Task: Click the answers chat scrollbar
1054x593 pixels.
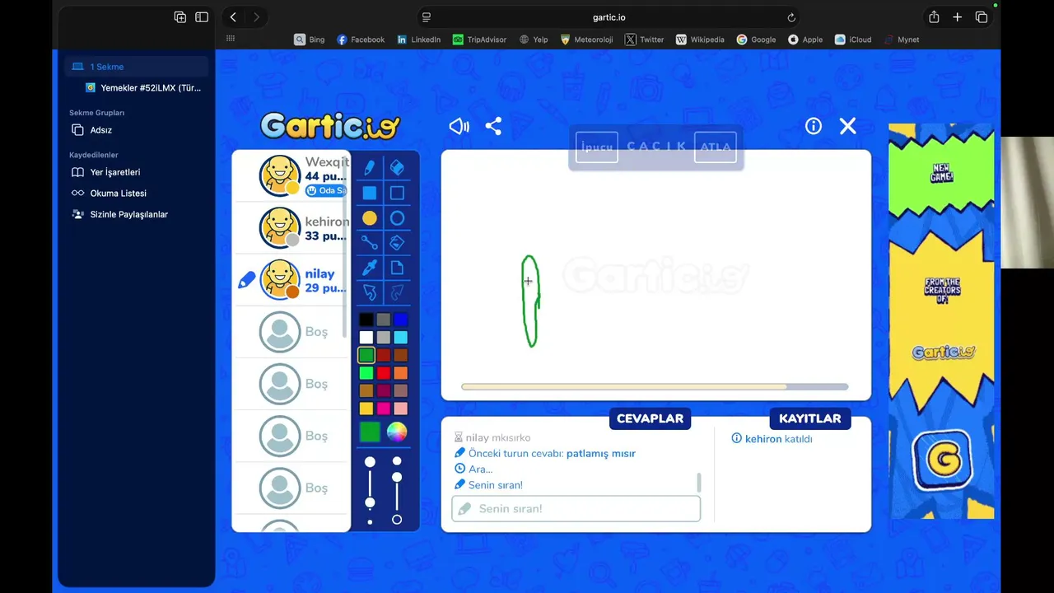Action: 699,482
